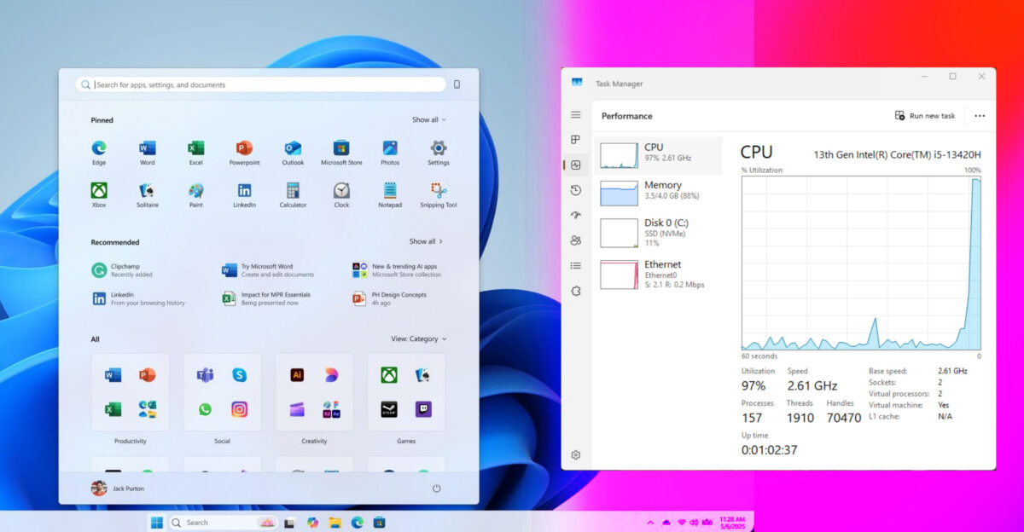
Task: Launch Steam in the Games folder
Action: [389, 409]
